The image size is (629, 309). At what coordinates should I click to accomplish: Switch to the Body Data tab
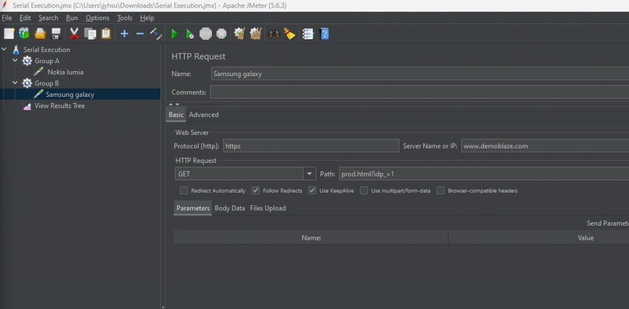point(230,208)
